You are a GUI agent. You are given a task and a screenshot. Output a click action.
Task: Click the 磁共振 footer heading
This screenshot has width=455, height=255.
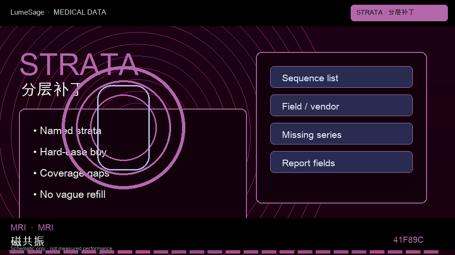[x=27, y=241]
